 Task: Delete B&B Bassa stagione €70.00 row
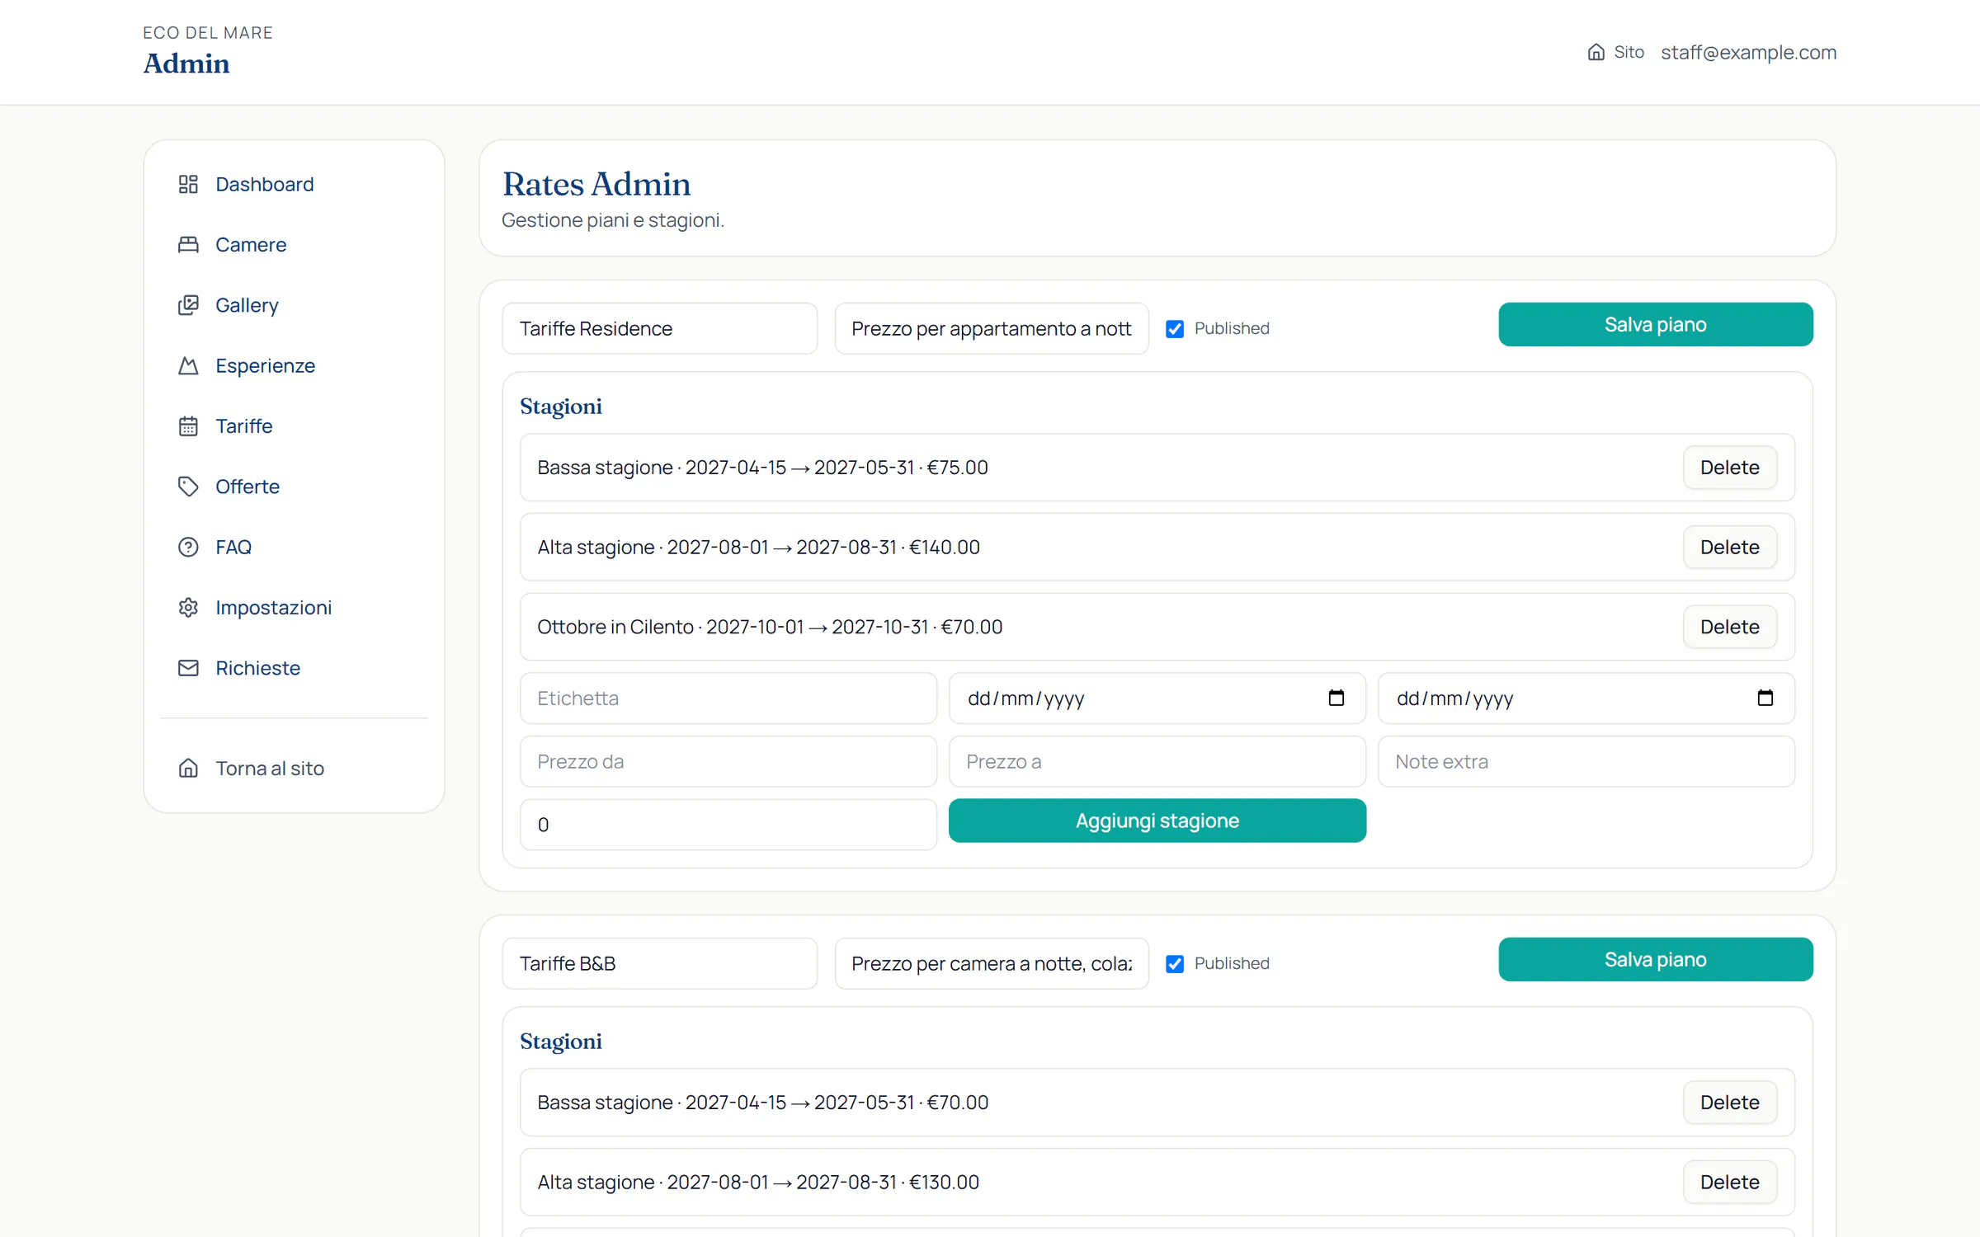[1729, 1103]
